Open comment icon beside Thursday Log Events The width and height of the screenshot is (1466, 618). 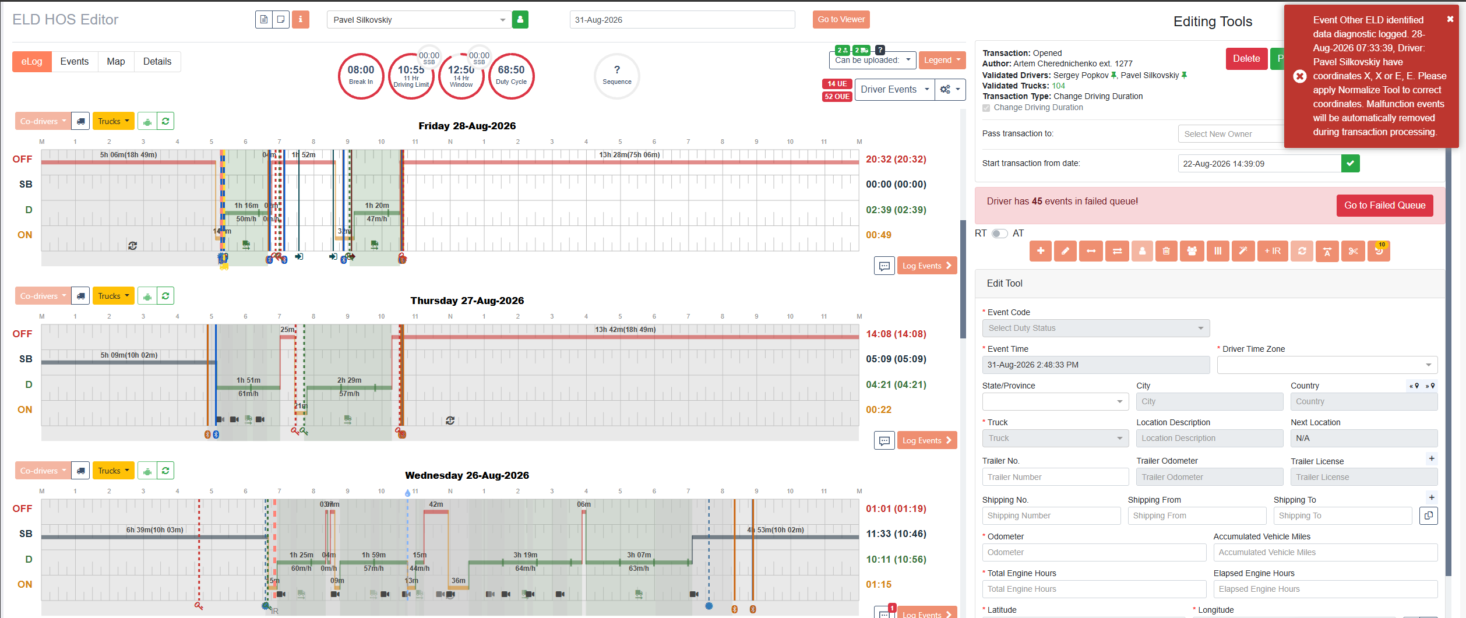(884, 440)
